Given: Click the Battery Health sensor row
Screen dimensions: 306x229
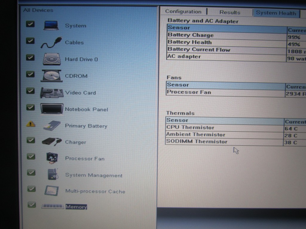Looking at the screenshot, I should pyautogui.click(x=189, y=42).
